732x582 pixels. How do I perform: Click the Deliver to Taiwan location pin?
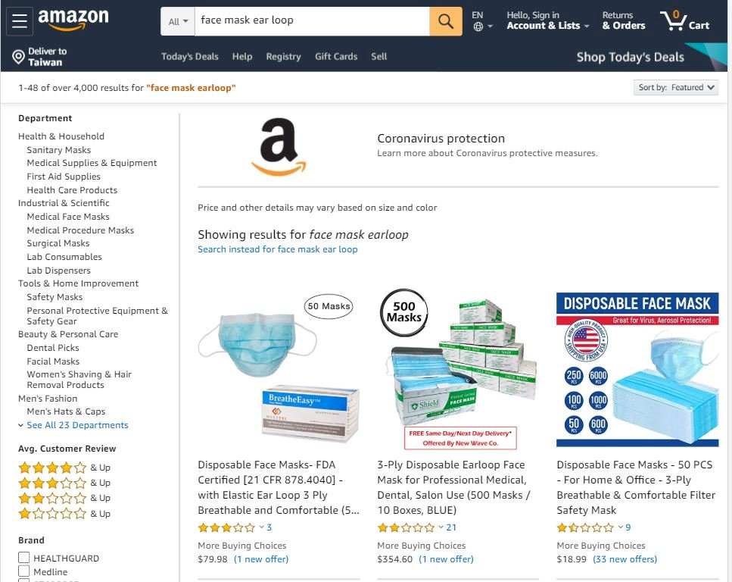[18, 57]
